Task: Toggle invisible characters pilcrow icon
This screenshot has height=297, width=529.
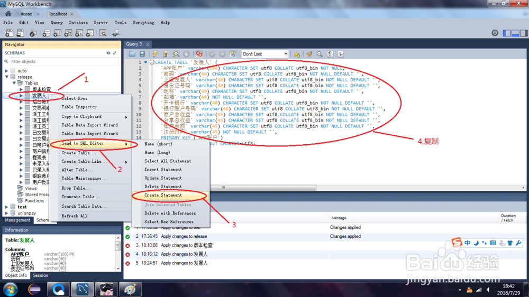Action: 330,54
